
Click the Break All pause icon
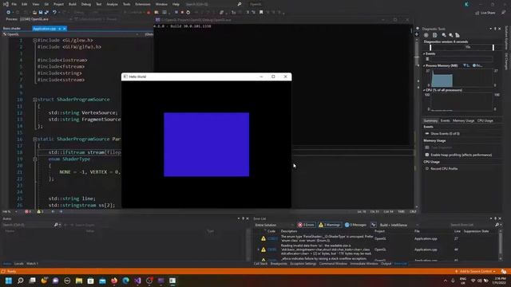(x=176, y=13)
